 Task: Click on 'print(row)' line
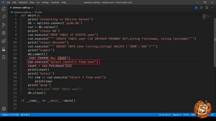pos(44,81)
